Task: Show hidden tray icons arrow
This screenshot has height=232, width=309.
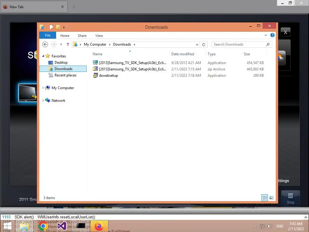Action: [255, 226]
